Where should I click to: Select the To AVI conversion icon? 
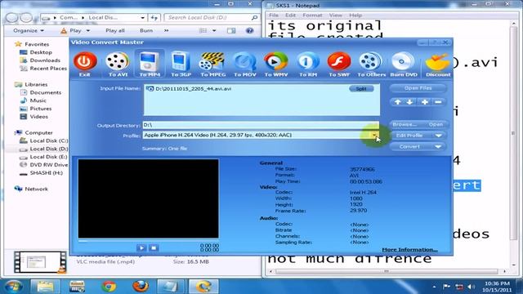coord(118,62)
